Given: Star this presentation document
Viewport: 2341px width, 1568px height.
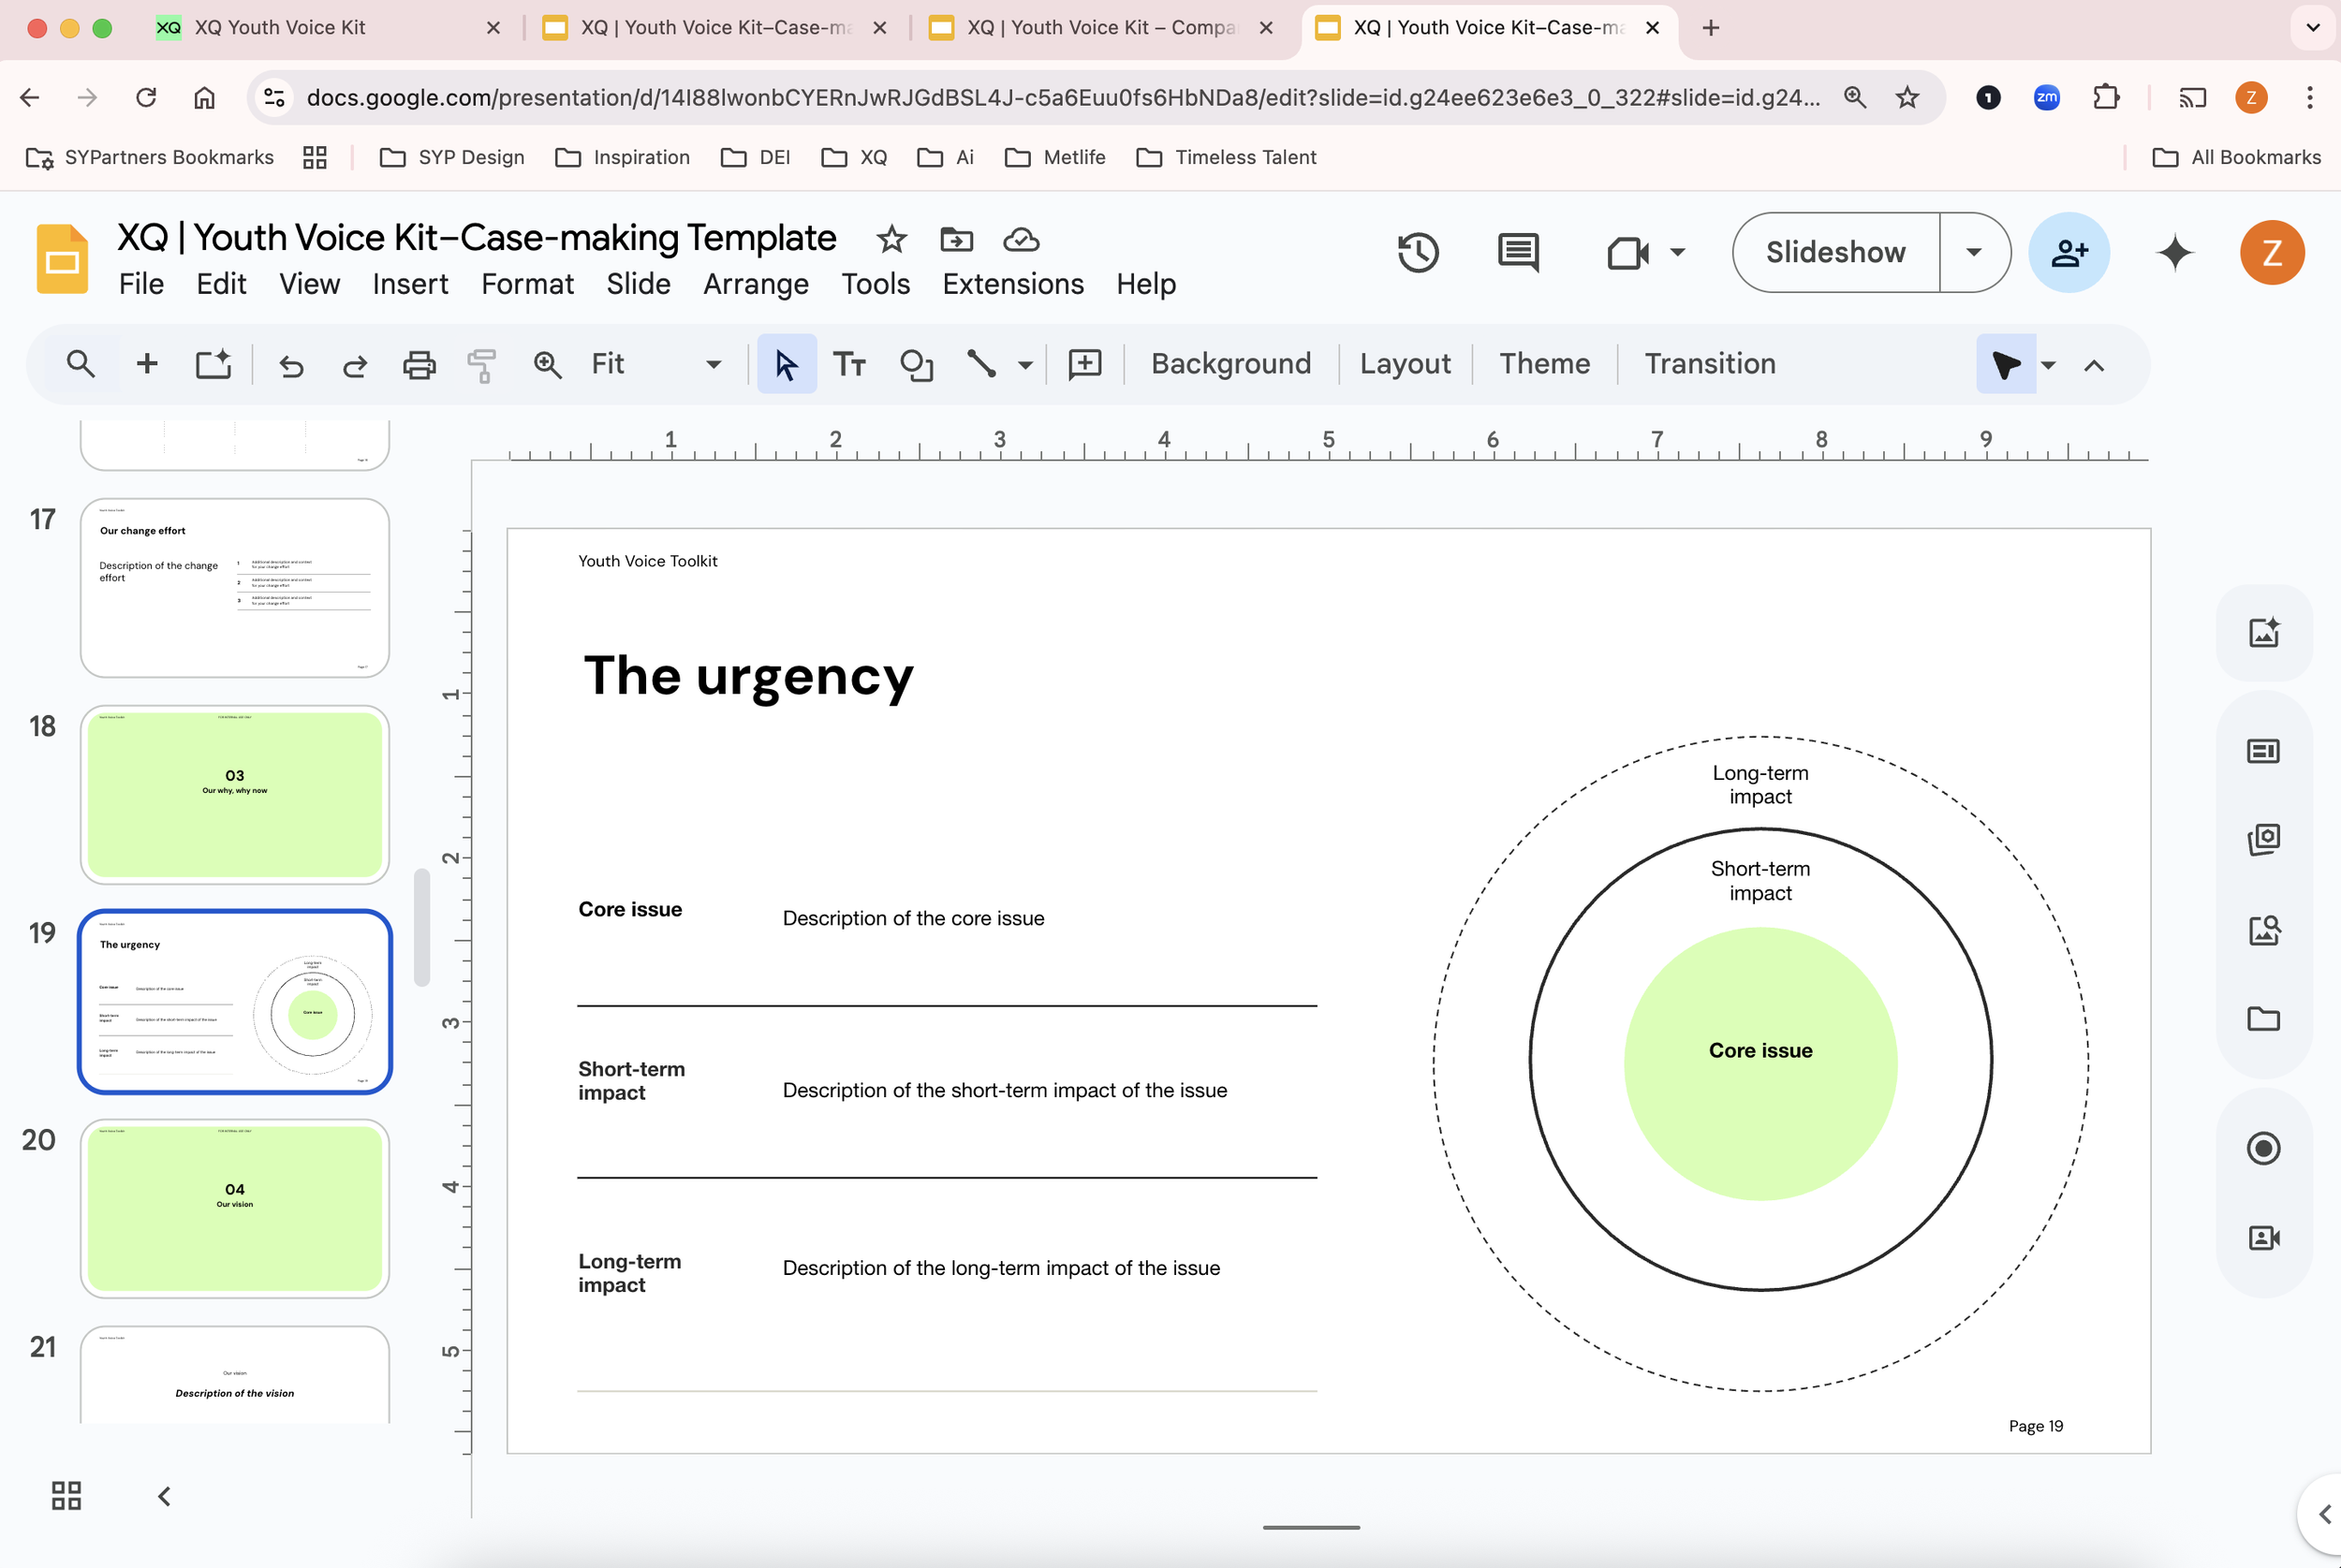Looking at the screenshot, I should coord(890,240).
